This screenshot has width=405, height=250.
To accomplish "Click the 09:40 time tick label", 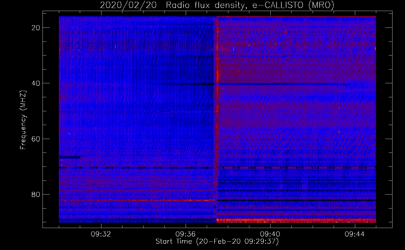I will tap(270, 234).
